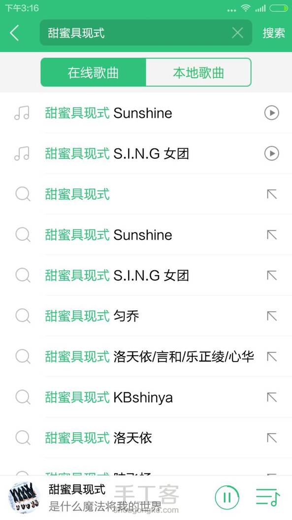Tap the 搜索 search button
Viewport: 292px width, 520px height.
tap(273, 33)
